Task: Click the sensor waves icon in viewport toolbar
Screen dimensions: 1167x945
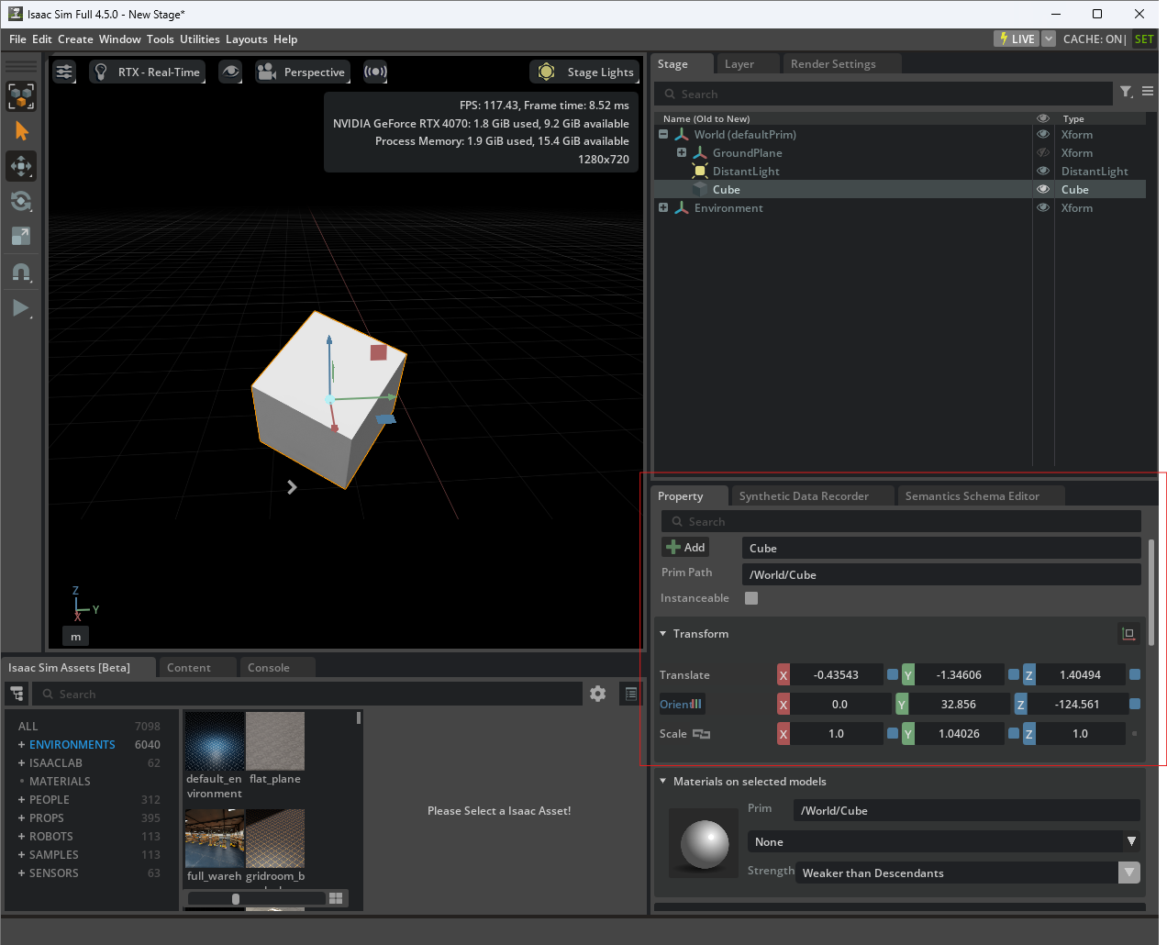Action: pos(375,72)
